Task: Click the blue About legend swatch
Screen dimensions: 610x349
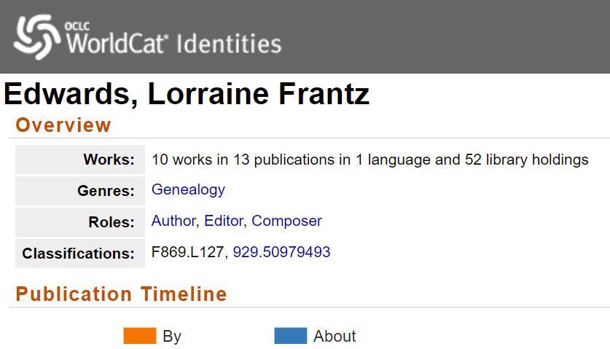Action: coord(290,336)
